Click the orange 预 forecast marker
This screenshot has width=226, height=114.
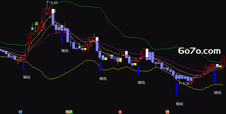tap(167, 112)
